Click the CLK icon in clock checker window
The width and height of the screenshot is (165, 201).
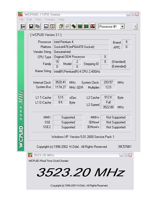click(x=30, y=155)
